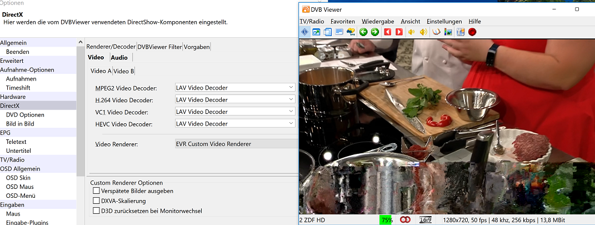Click the green left arrow icon
595x225 pixels.
tap(363, 32)
